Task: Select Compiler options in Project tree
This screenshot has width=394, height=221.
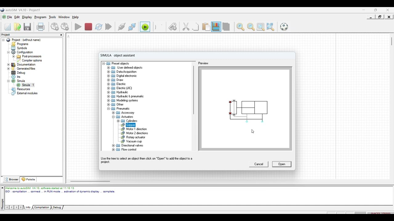Action: 32,60
